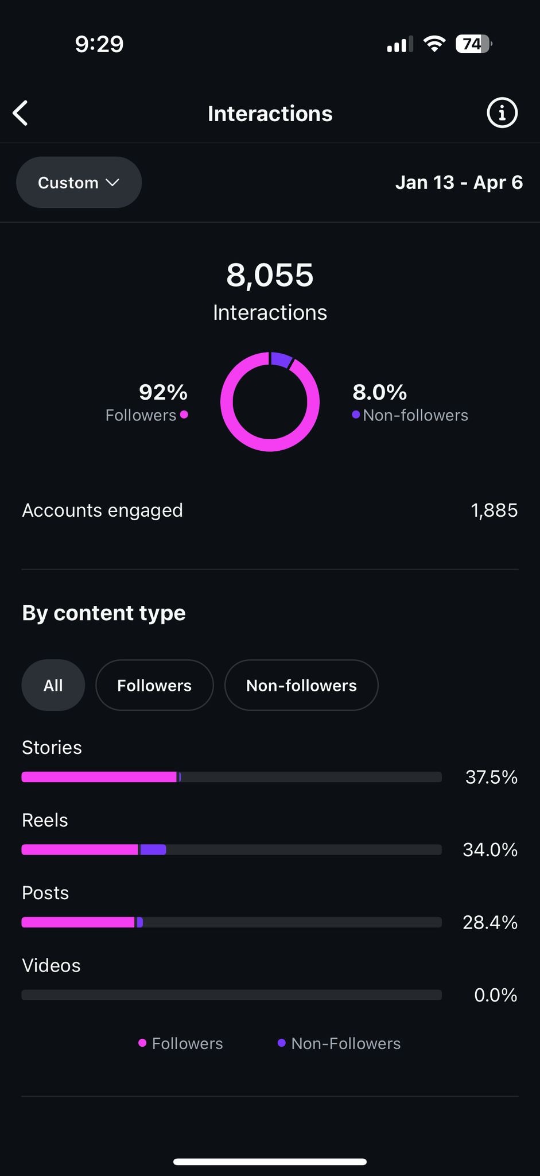Switch to the Non-followers filter chip
The height and width of the screenshot is (1176, 540).
[x=301, y=685]
